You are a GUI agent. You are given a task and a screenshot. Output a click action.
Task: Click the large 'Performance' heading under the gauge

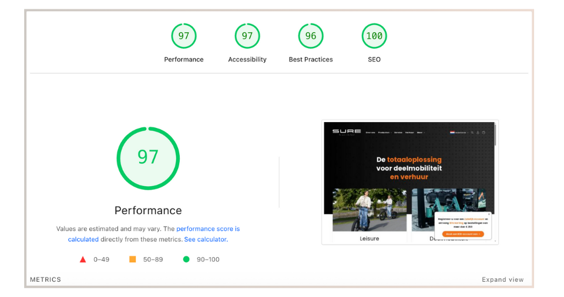tap(148, 210)
